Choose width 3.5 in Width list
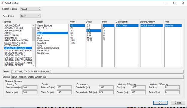This screenshot has height=108, width=187. coord(72,30)
